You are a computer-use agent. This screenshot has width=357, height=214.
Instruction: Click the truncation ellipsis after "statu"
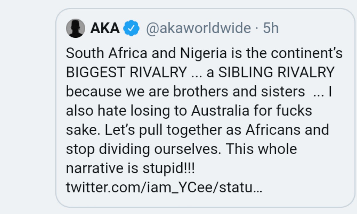258,188
